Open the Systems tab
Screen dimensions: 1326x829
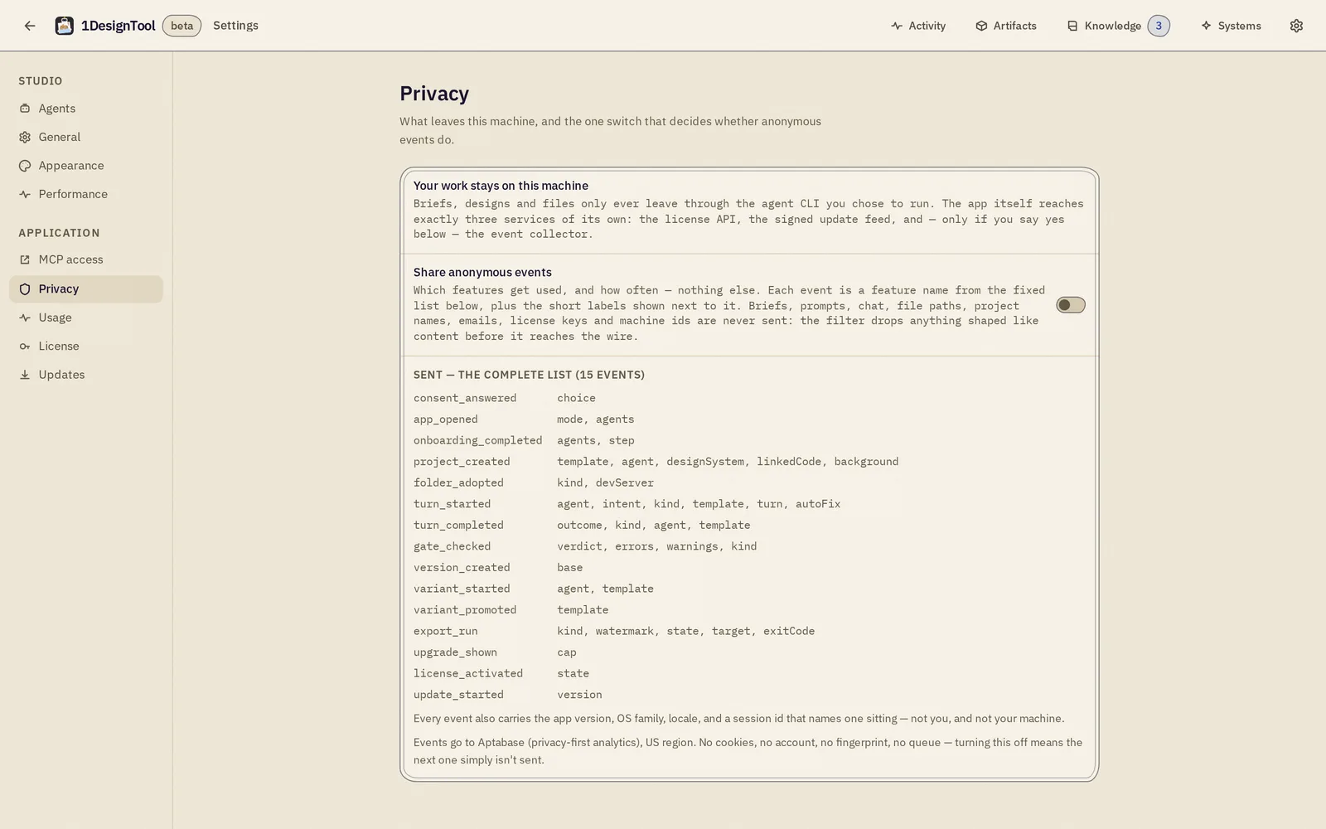(x=1231, y=26)
